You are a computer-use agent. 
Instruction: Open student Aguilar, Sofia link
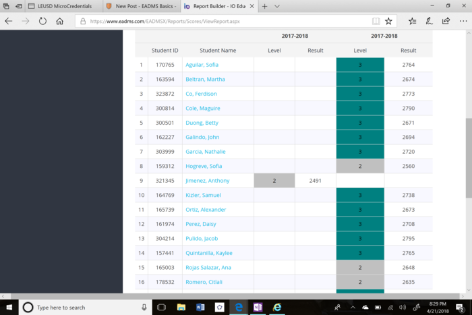pos(202,65)
